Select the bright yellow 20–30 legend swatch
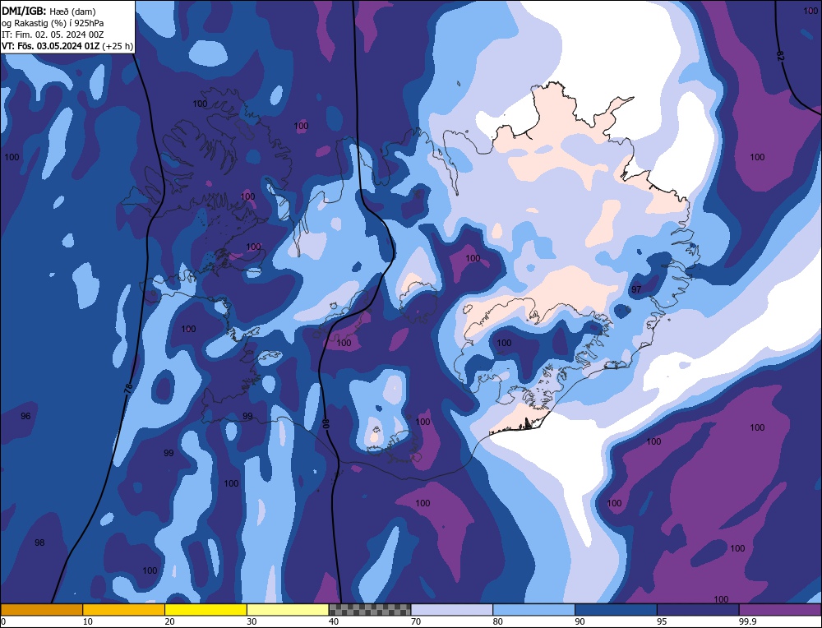The image size is (822, 628). (x=205, y=610)
